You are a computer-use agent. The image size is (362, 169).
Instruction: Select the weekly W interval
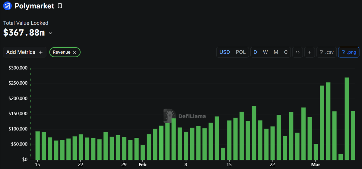[265, 52]
